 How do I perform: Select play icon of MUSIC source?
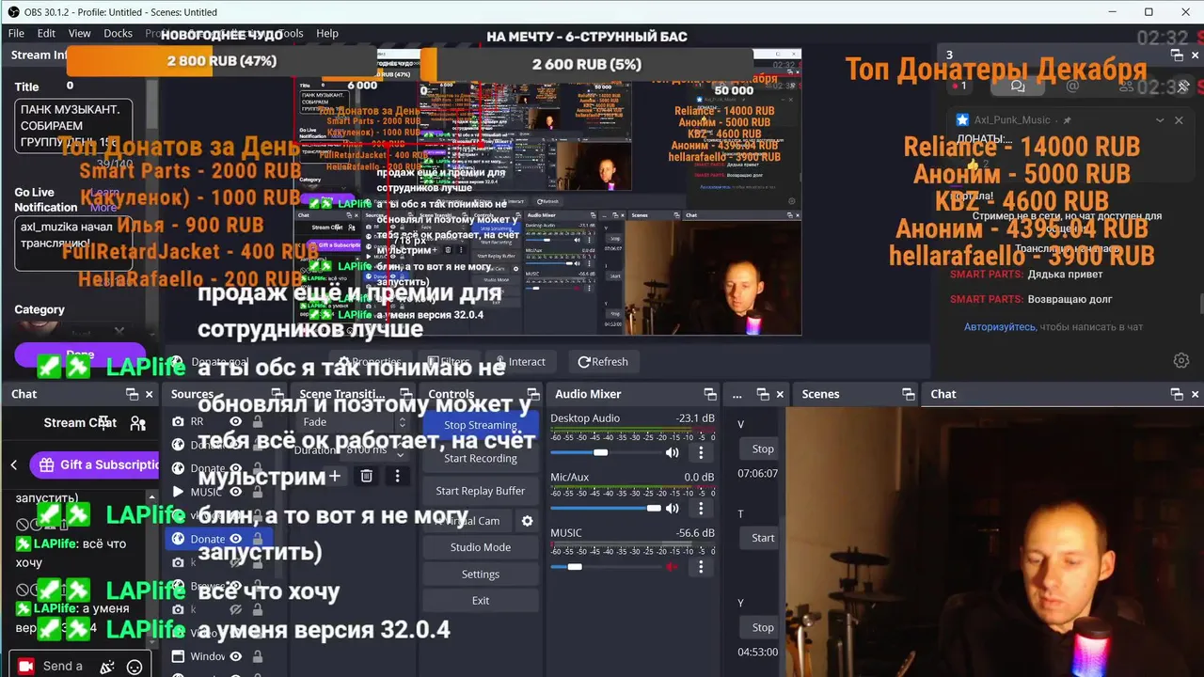pos(178,492)
